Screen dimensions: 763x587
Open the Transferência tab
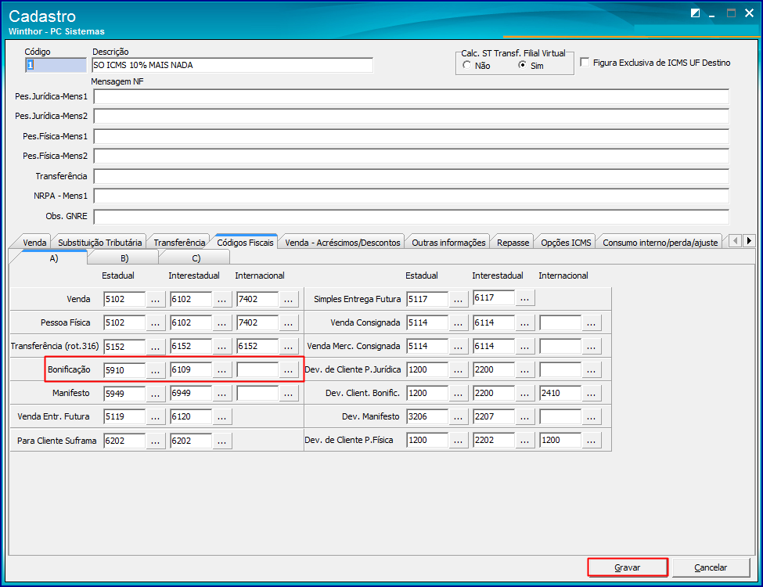click(179, 243)
